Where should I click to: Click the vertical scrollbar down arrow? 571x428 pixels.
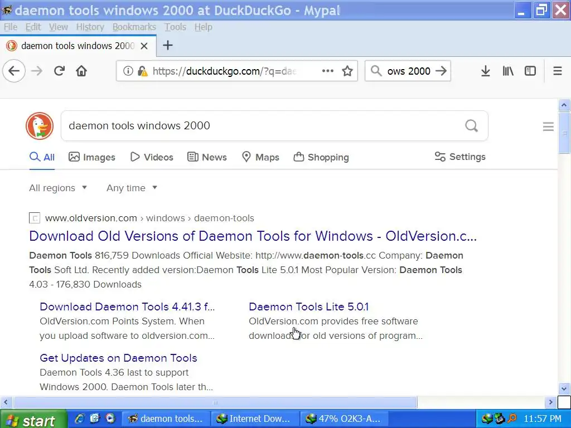564,388
